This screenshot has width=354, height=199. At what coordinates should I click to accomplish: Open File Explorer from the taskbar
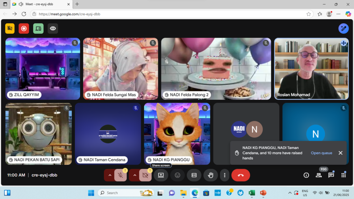(183, 193)
